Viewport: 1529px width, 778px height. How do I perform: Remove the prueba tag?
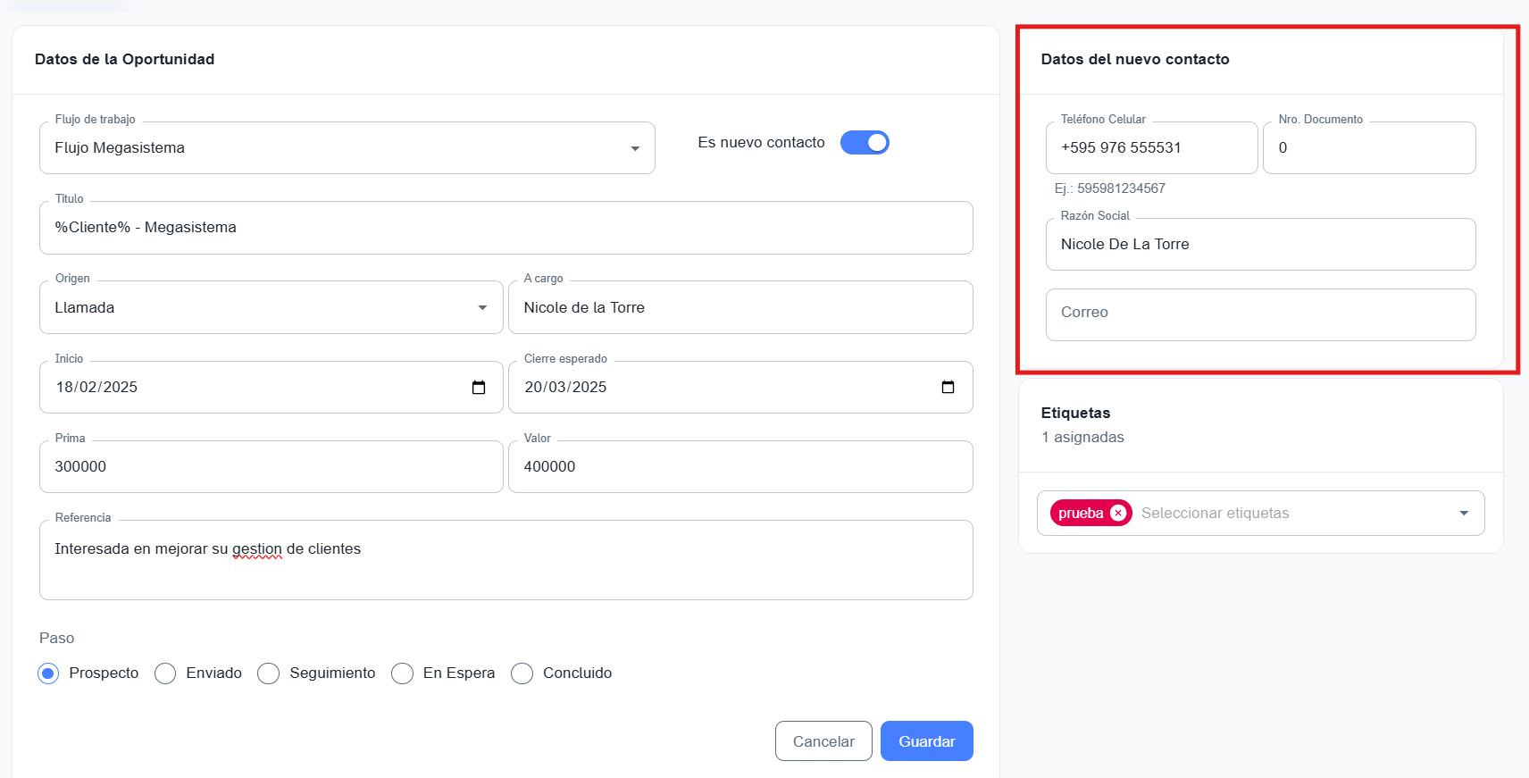point(1117,514)
